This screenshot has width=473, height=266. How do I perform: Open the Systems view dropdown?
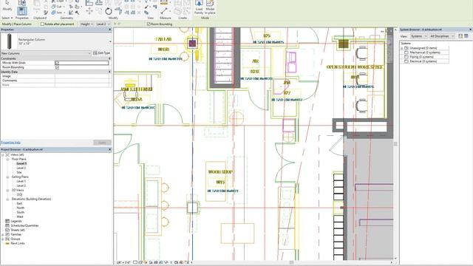click(x=419, y=36)
